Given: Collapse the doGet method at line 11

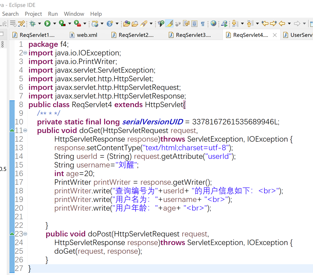Looking at the screenshot, I should tap(25, 130).
